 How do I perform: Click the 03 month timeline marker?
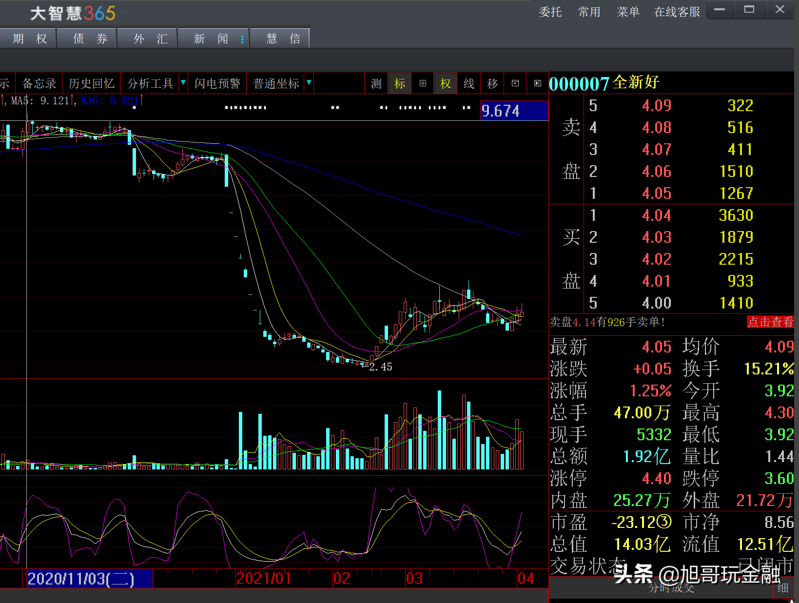pos(414,579)
